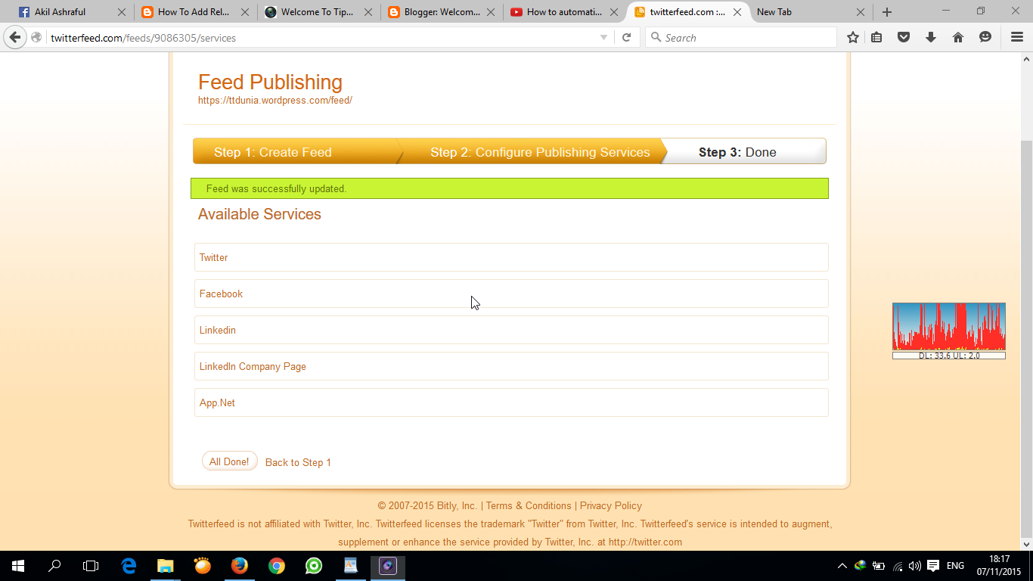This screenshot has width=1033, height=581.
Task: Click the DL/UL network monitor widget
Action: click(949, 331)
